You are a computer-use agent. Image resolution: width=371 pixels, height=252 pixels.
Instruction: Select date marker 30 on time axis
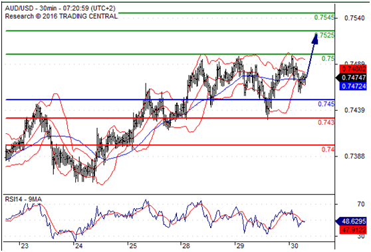click(x=294, y=246)
